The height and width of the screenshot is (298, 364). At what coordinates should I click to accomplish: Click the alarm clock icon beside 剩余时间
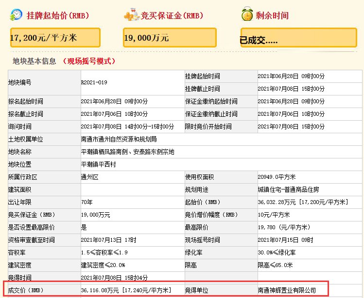coord(247,14)
